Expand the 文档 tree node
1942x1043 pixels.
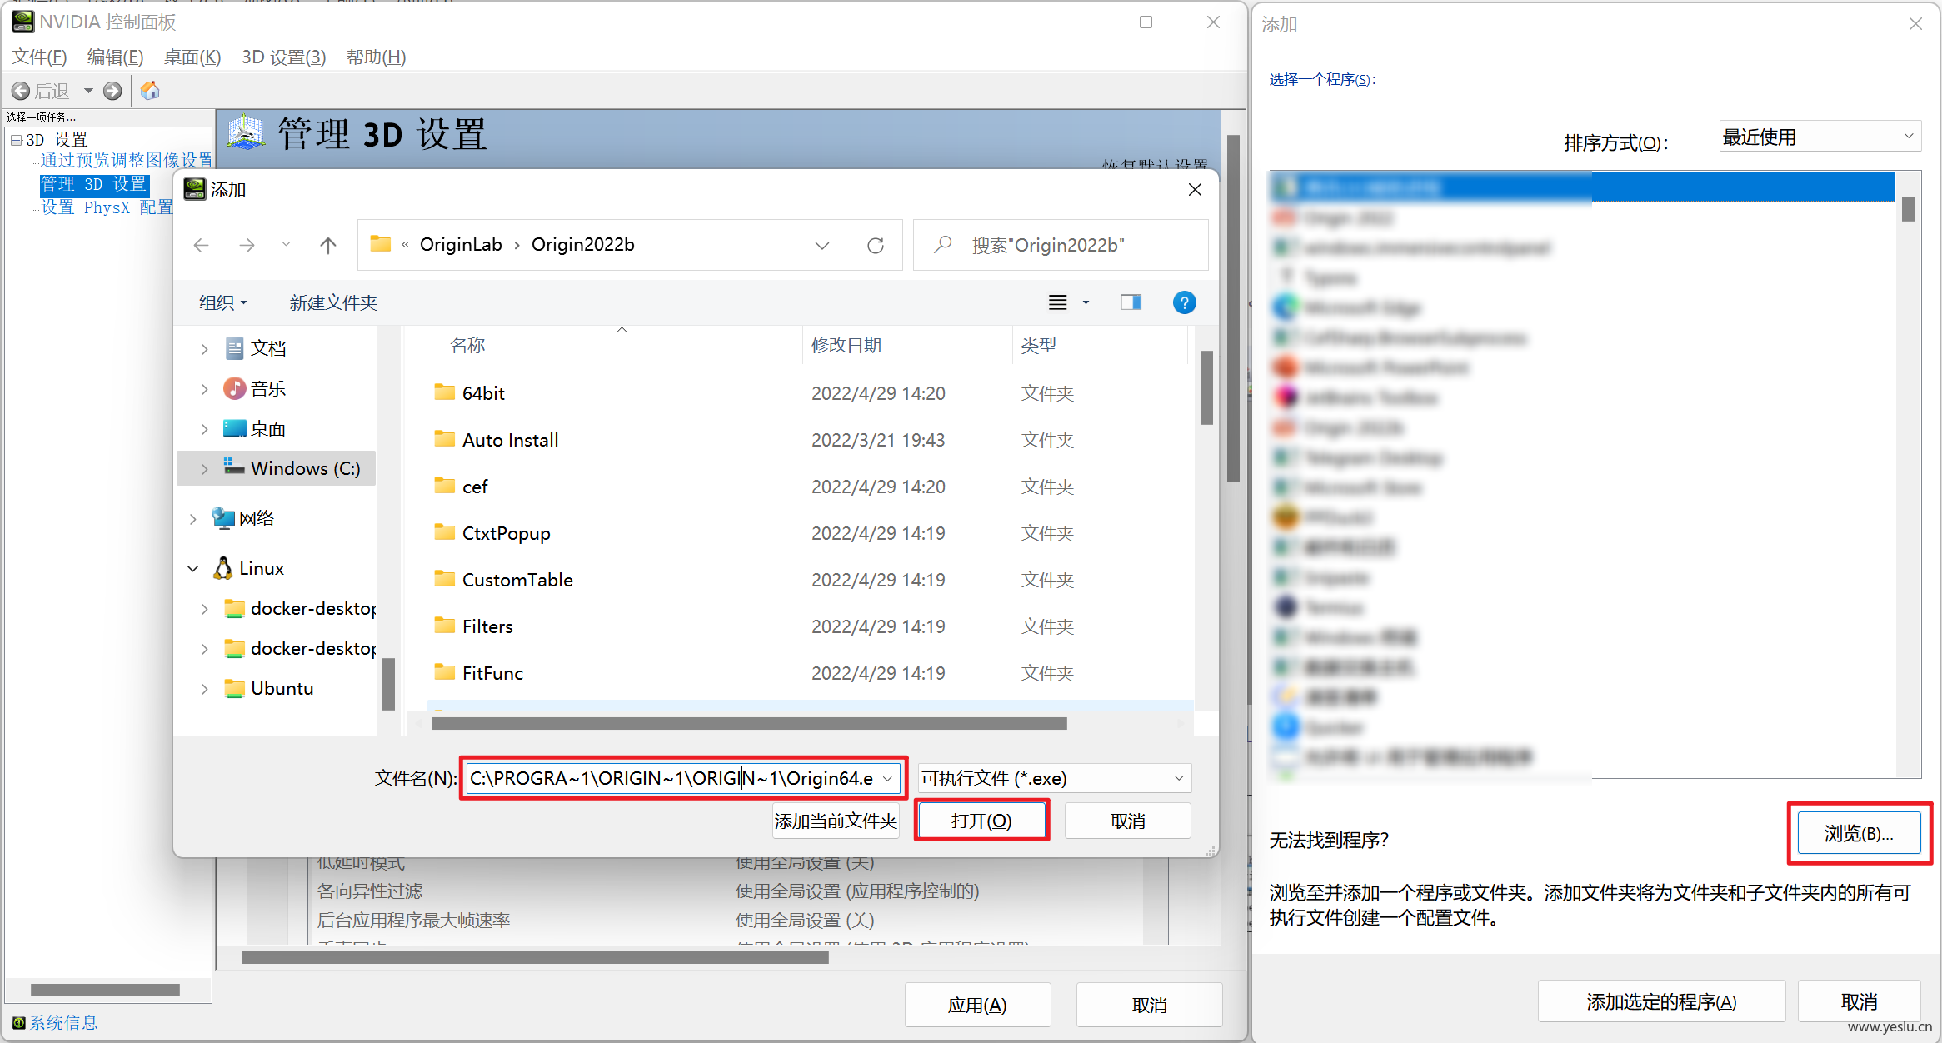[x=204, y=349]
